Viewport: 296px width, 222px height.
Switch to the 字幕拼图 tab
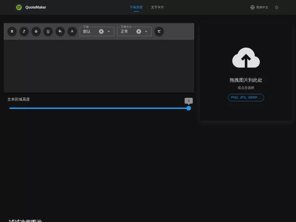(x=136, y=7)
